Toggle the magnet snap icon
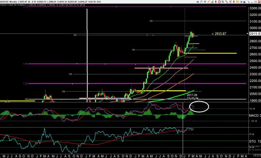The width and height of the screenshot is (261, 158). (245, 2)
